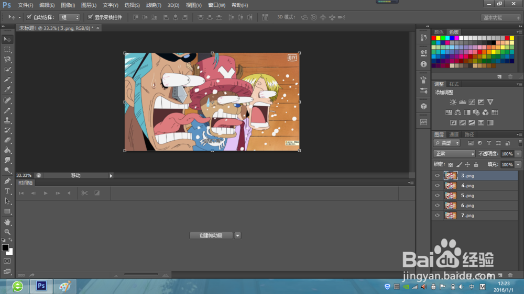Expand the create frame animation arrow

tap(237, 235)
